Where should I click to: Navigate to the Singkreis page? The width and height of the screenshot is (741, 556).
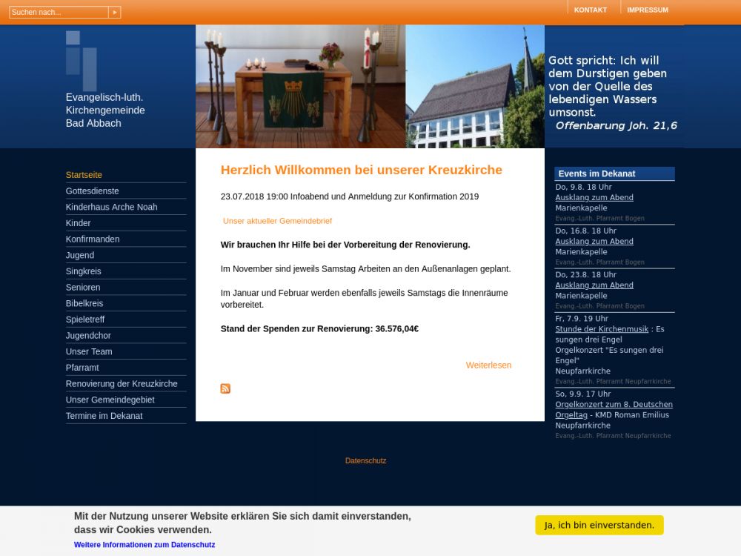(x=83, y=271)
